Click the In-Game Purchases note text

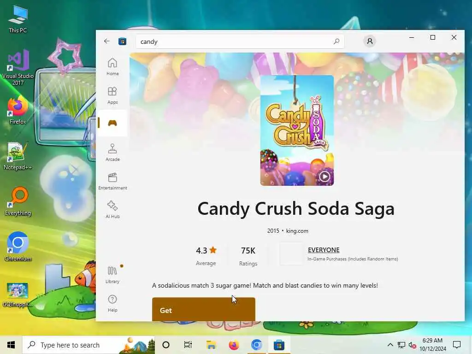[353, 259]
